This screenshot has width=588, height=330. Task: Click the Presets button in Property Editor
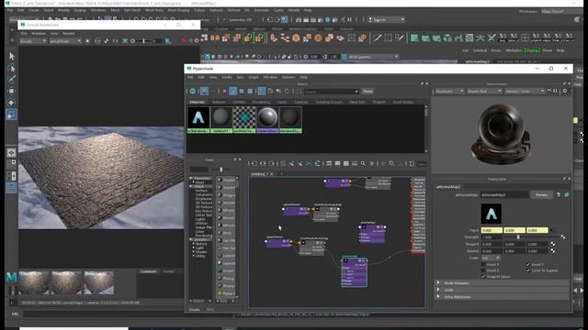541,195
